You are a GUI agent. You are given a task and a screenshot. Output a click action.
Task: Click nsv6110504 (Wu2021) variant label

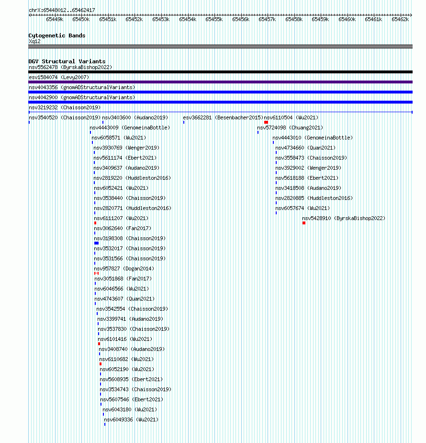click(291, 117)
